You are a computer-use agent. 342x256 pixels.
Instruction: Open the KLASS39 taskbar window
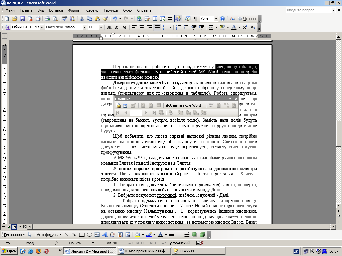pyautogui.click(x=198, y=251)
